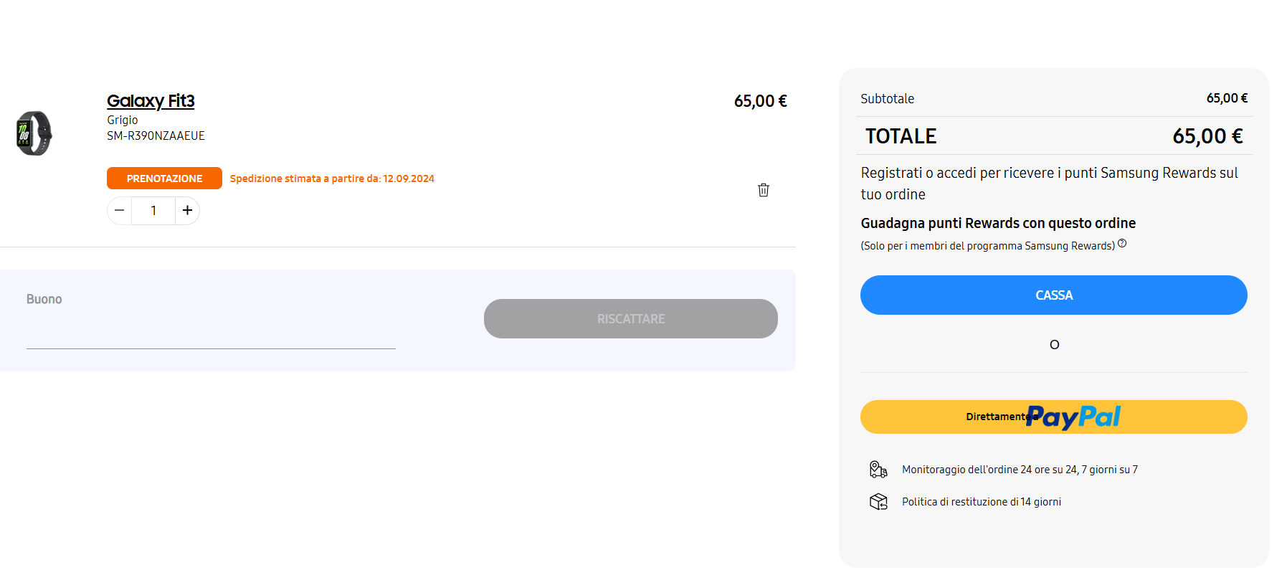Delete Galaxy Fit3 using the trash icon
This screenshot has height=570, width=1287.
pyautogui.click(x=764, y=190)
